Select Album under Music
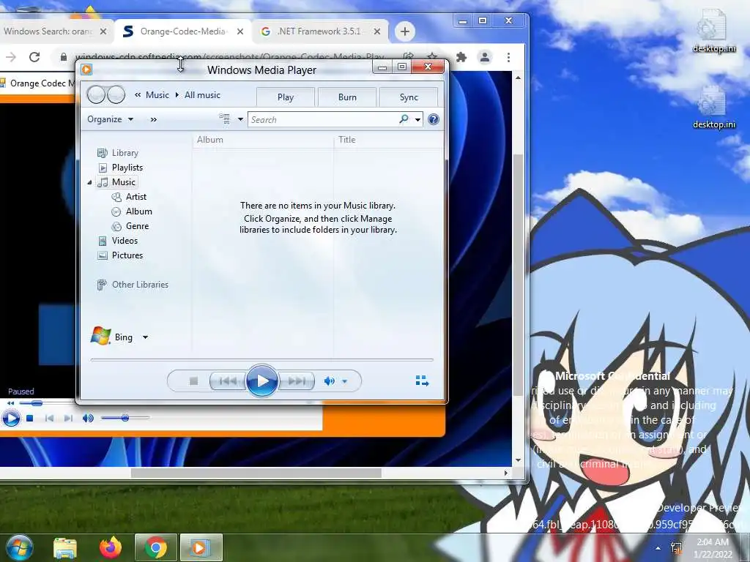This screenshot has width=750, height=562. 132,211
